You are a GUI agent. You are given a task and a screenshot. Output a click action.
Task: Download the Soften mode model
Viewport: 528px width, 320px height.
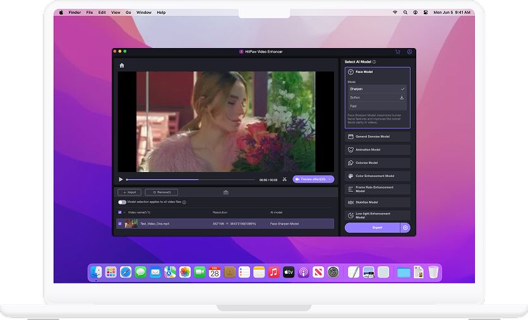[x=402, y=97]
